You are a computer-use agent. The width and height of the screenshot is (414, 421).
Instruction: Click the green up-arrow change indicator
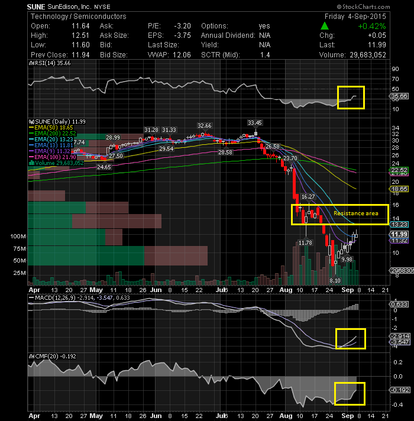click(x=325, y=26)
